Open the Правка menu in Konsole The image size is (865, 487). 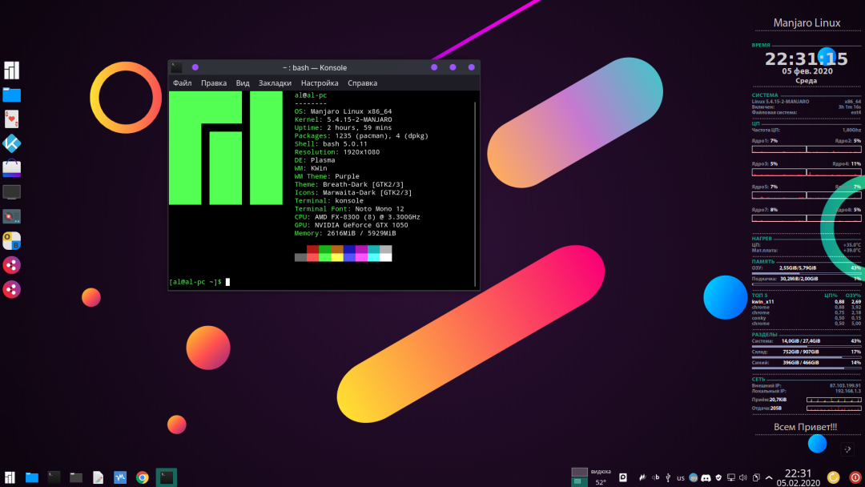[x=213, y=83]
